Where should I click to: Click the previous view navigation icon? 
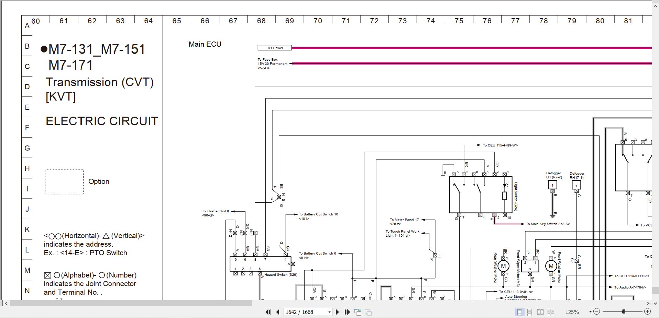coord(358,312)
